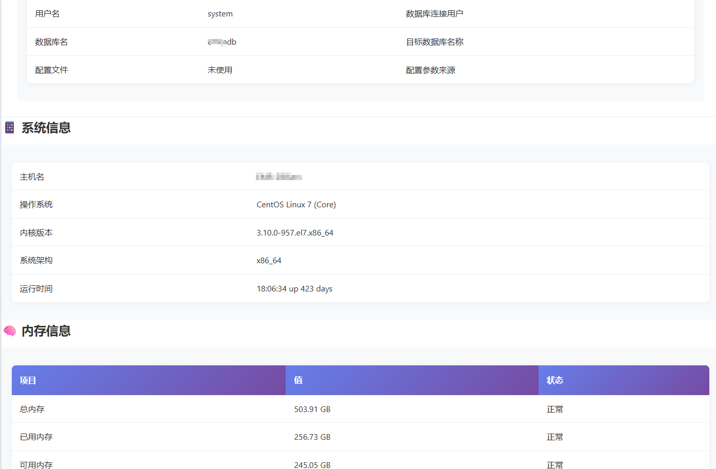Select the 503.91 GB value
The image size is (716, 469).
(x=312, y=409)
